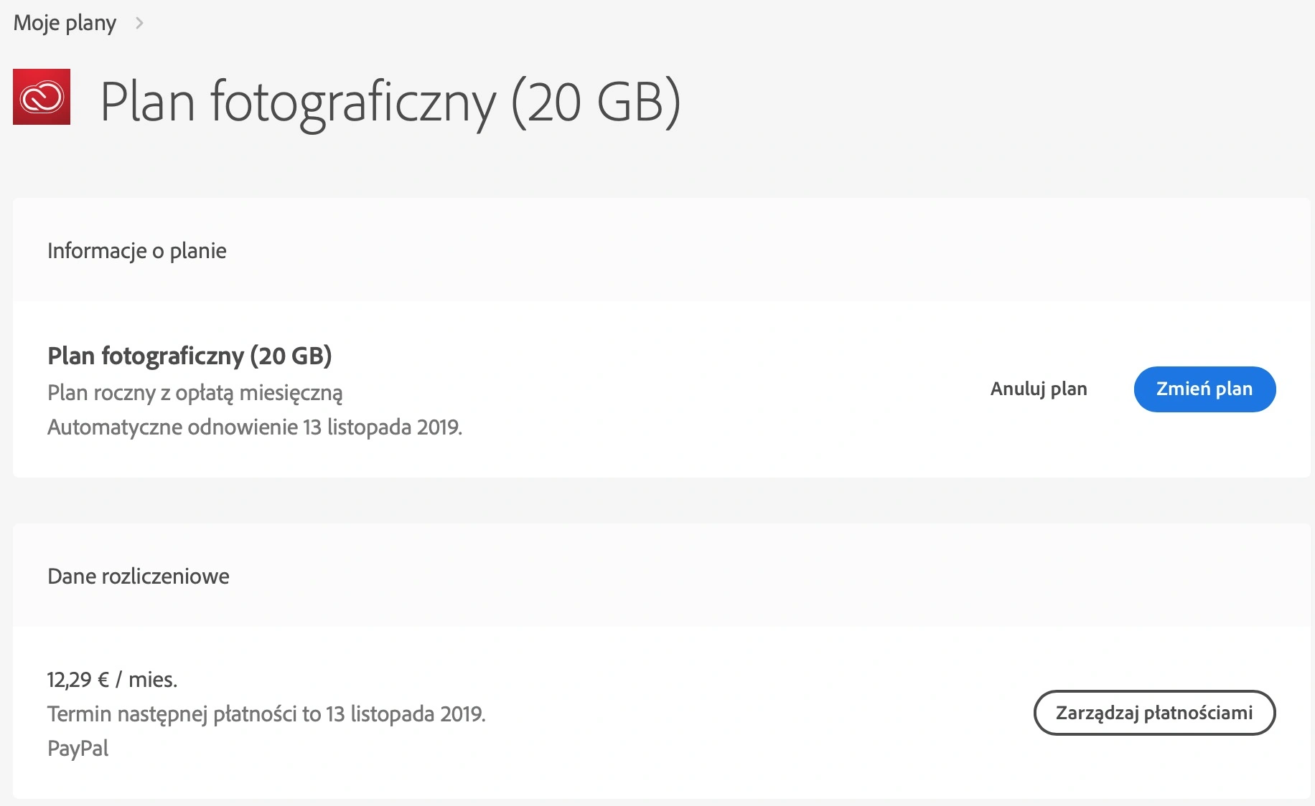The height and width of the screenshot is (806, 1315).
Task: Click the Plan roczny z opłatą miesięczną text
Action: coord(195,393)
